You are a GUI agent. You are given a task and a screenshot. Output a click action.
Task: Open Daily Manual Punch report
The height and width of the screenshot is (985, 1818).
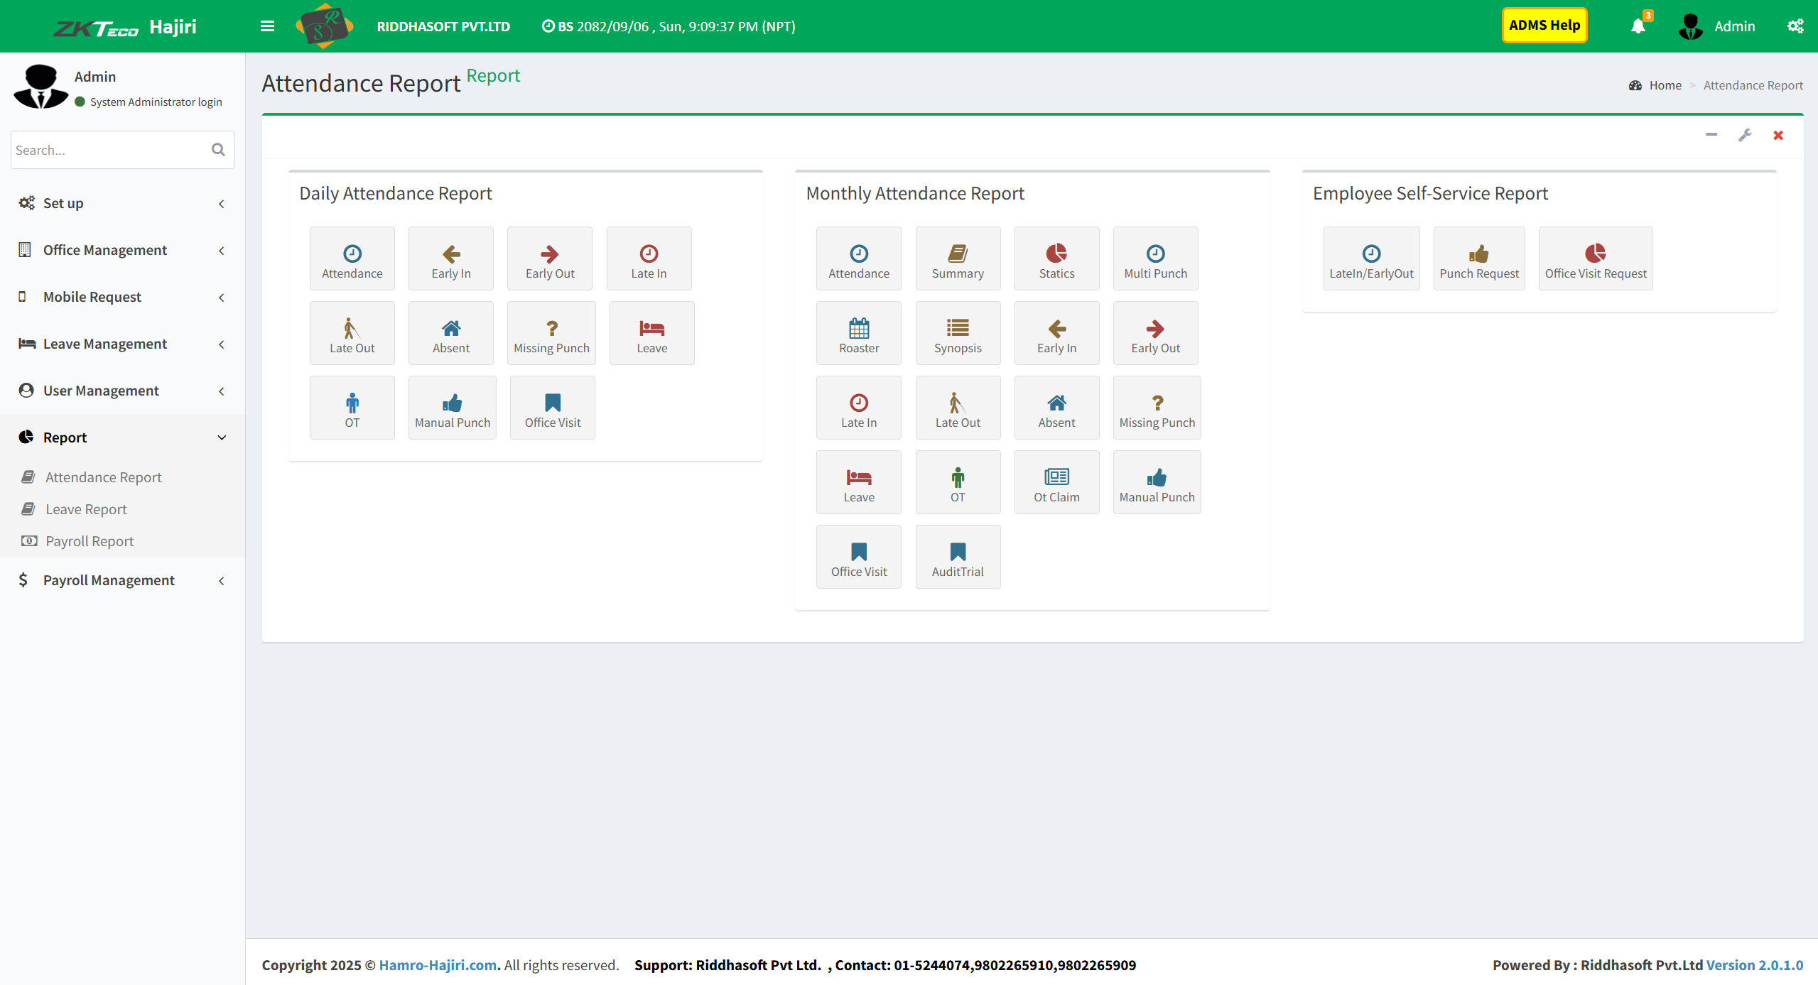[452, 409]
